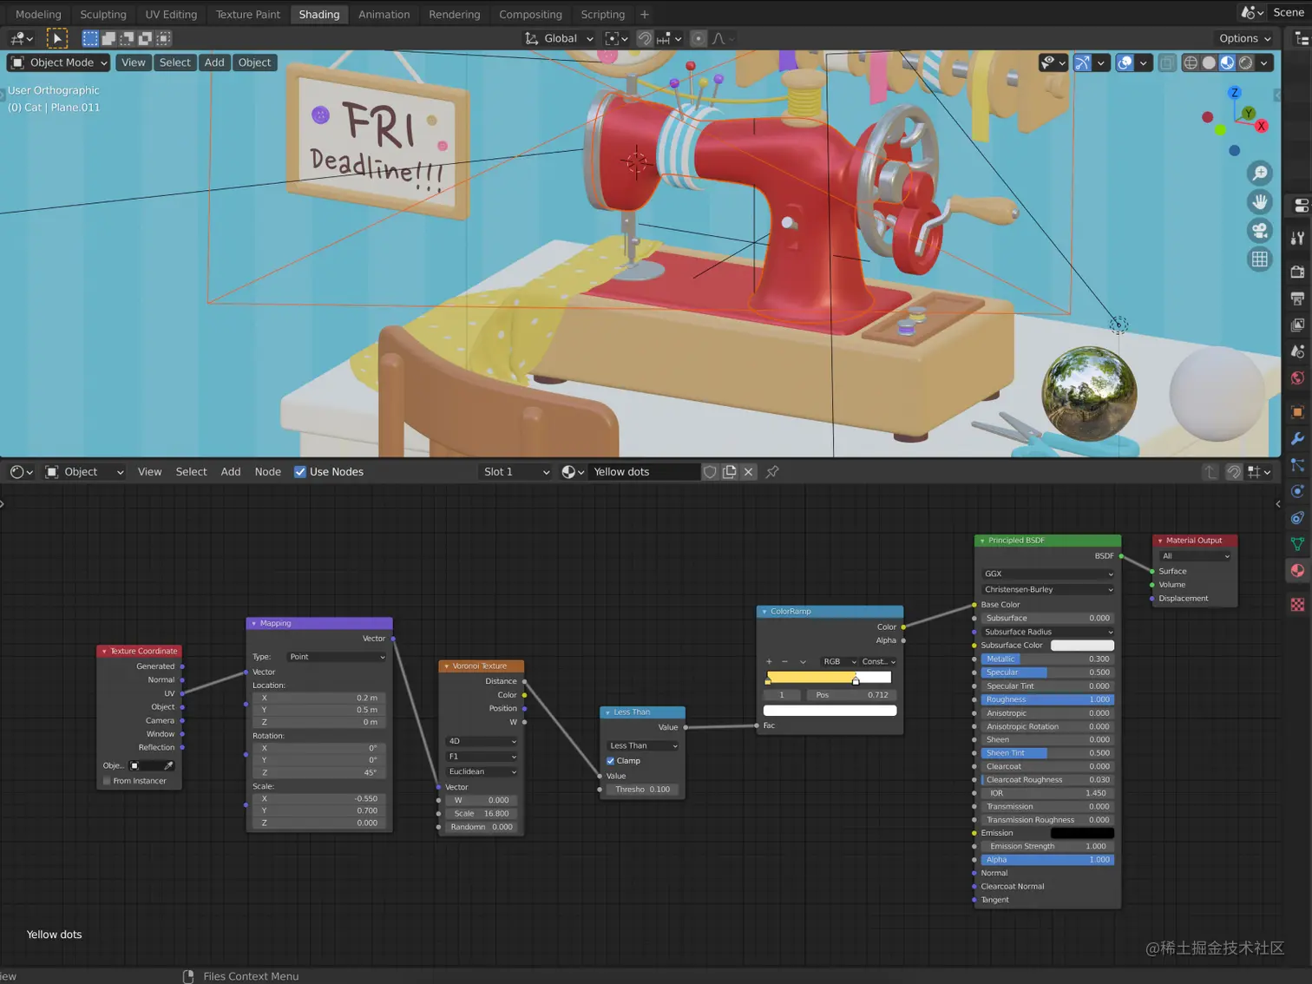Viewport: 1312px width, 984px height.
Task: Open Output properties tab icon
Action: [x=1297, y=298]
